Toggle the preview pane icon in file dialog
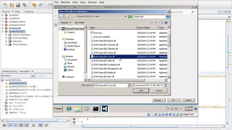Screen dimensions: 232x130 coord(161,22)
